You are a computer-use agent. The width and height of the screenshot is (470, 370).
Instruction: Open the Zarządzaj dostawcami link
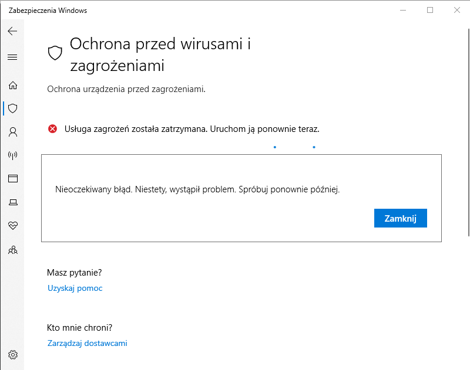(x=87, y=343)
